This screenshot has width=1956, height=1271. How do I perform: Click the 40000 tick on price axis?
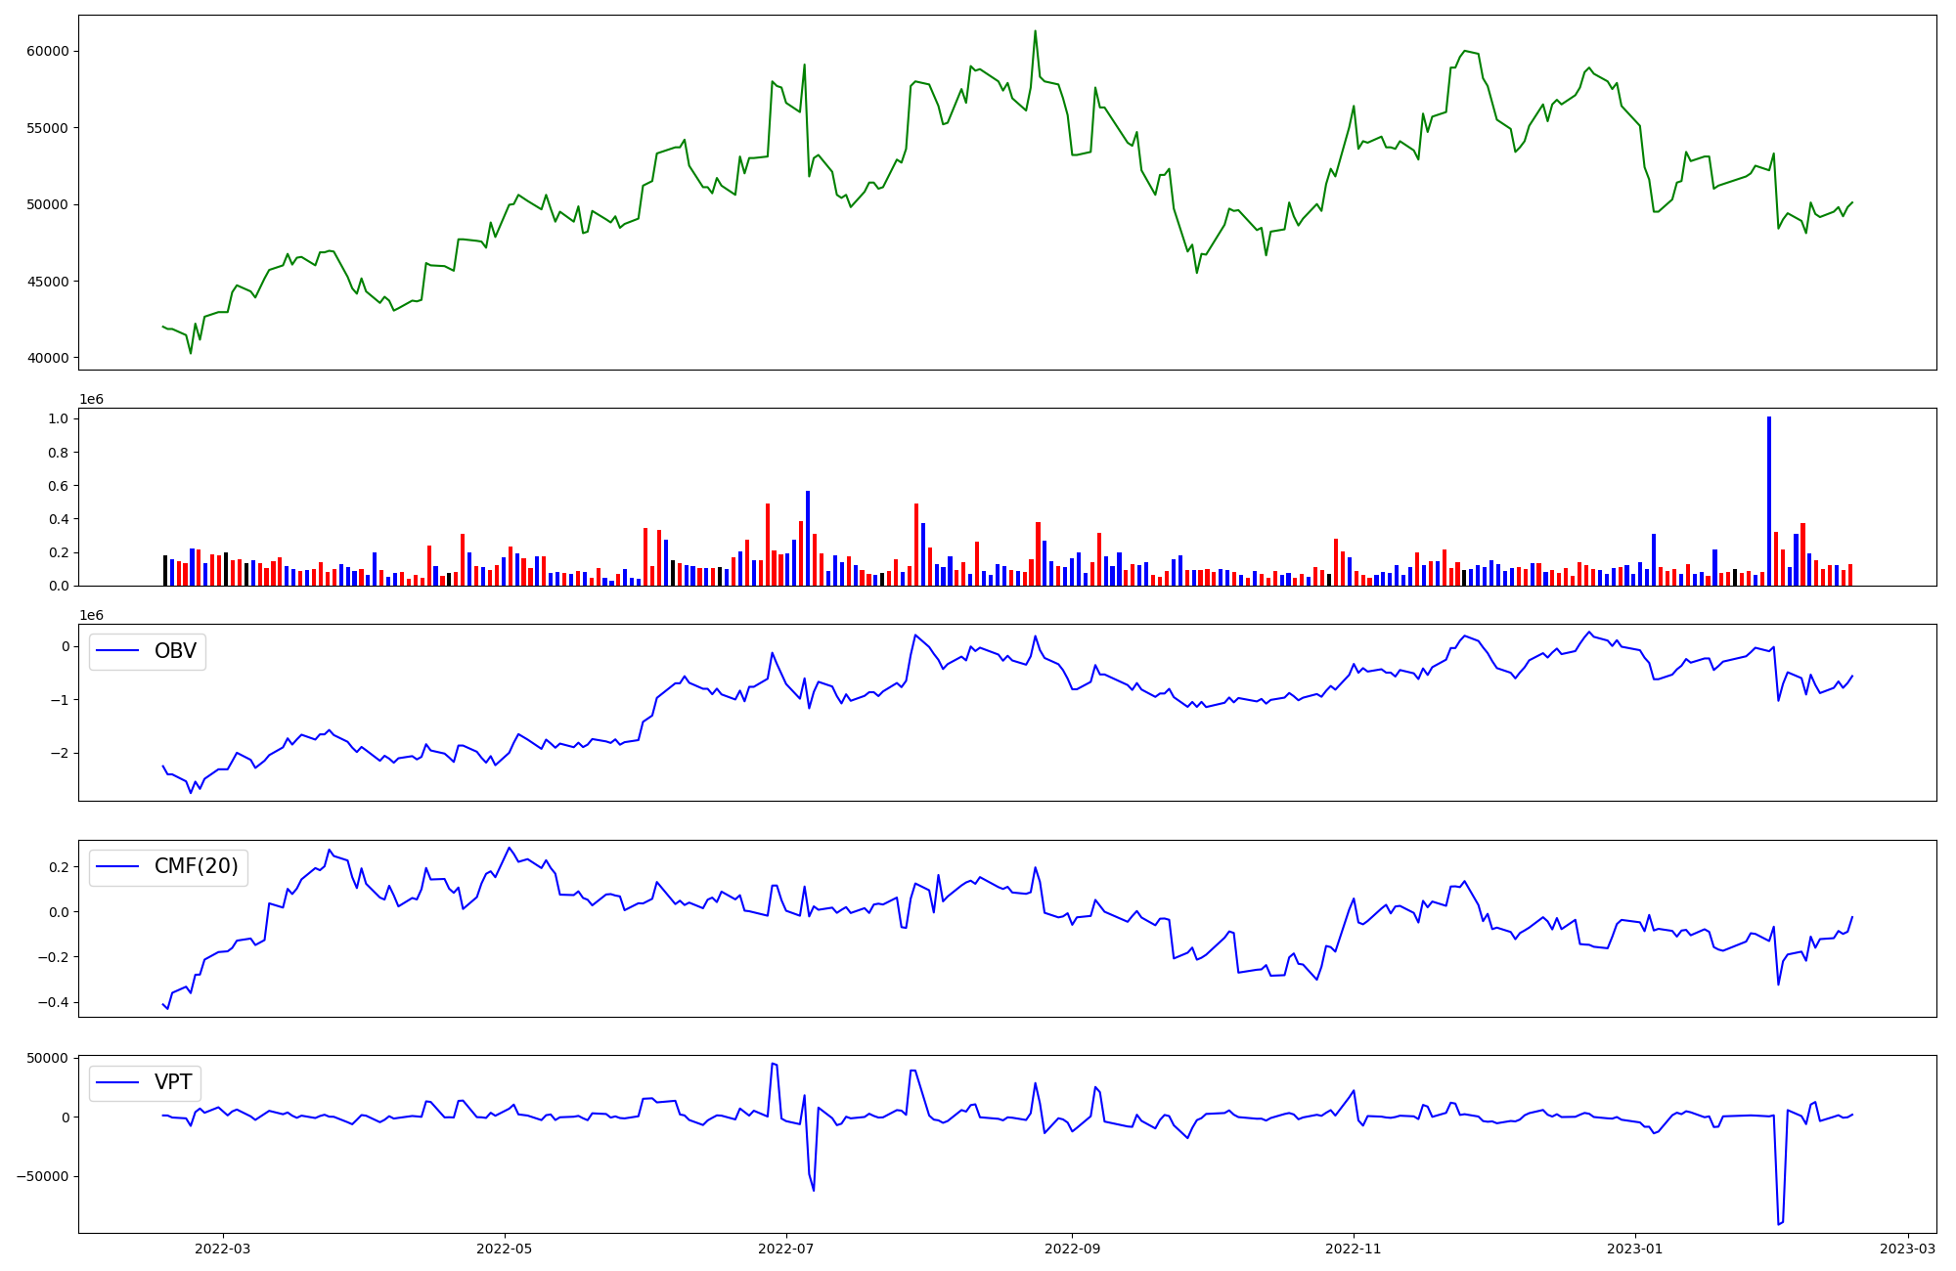48,359
